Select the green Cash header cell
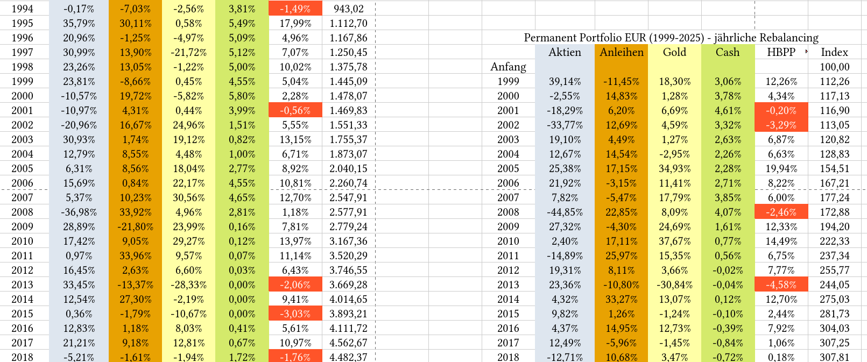The image size is (867, 362). 728,52
